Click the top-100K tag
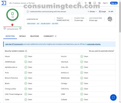This screenshot has width=121, height=103. click(x=55, y=24)
